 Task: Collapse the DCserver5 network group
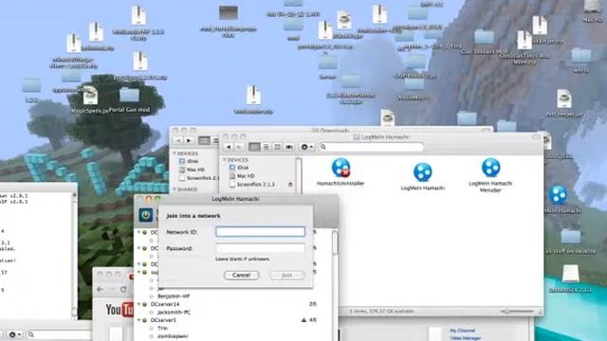coord(138,320)
